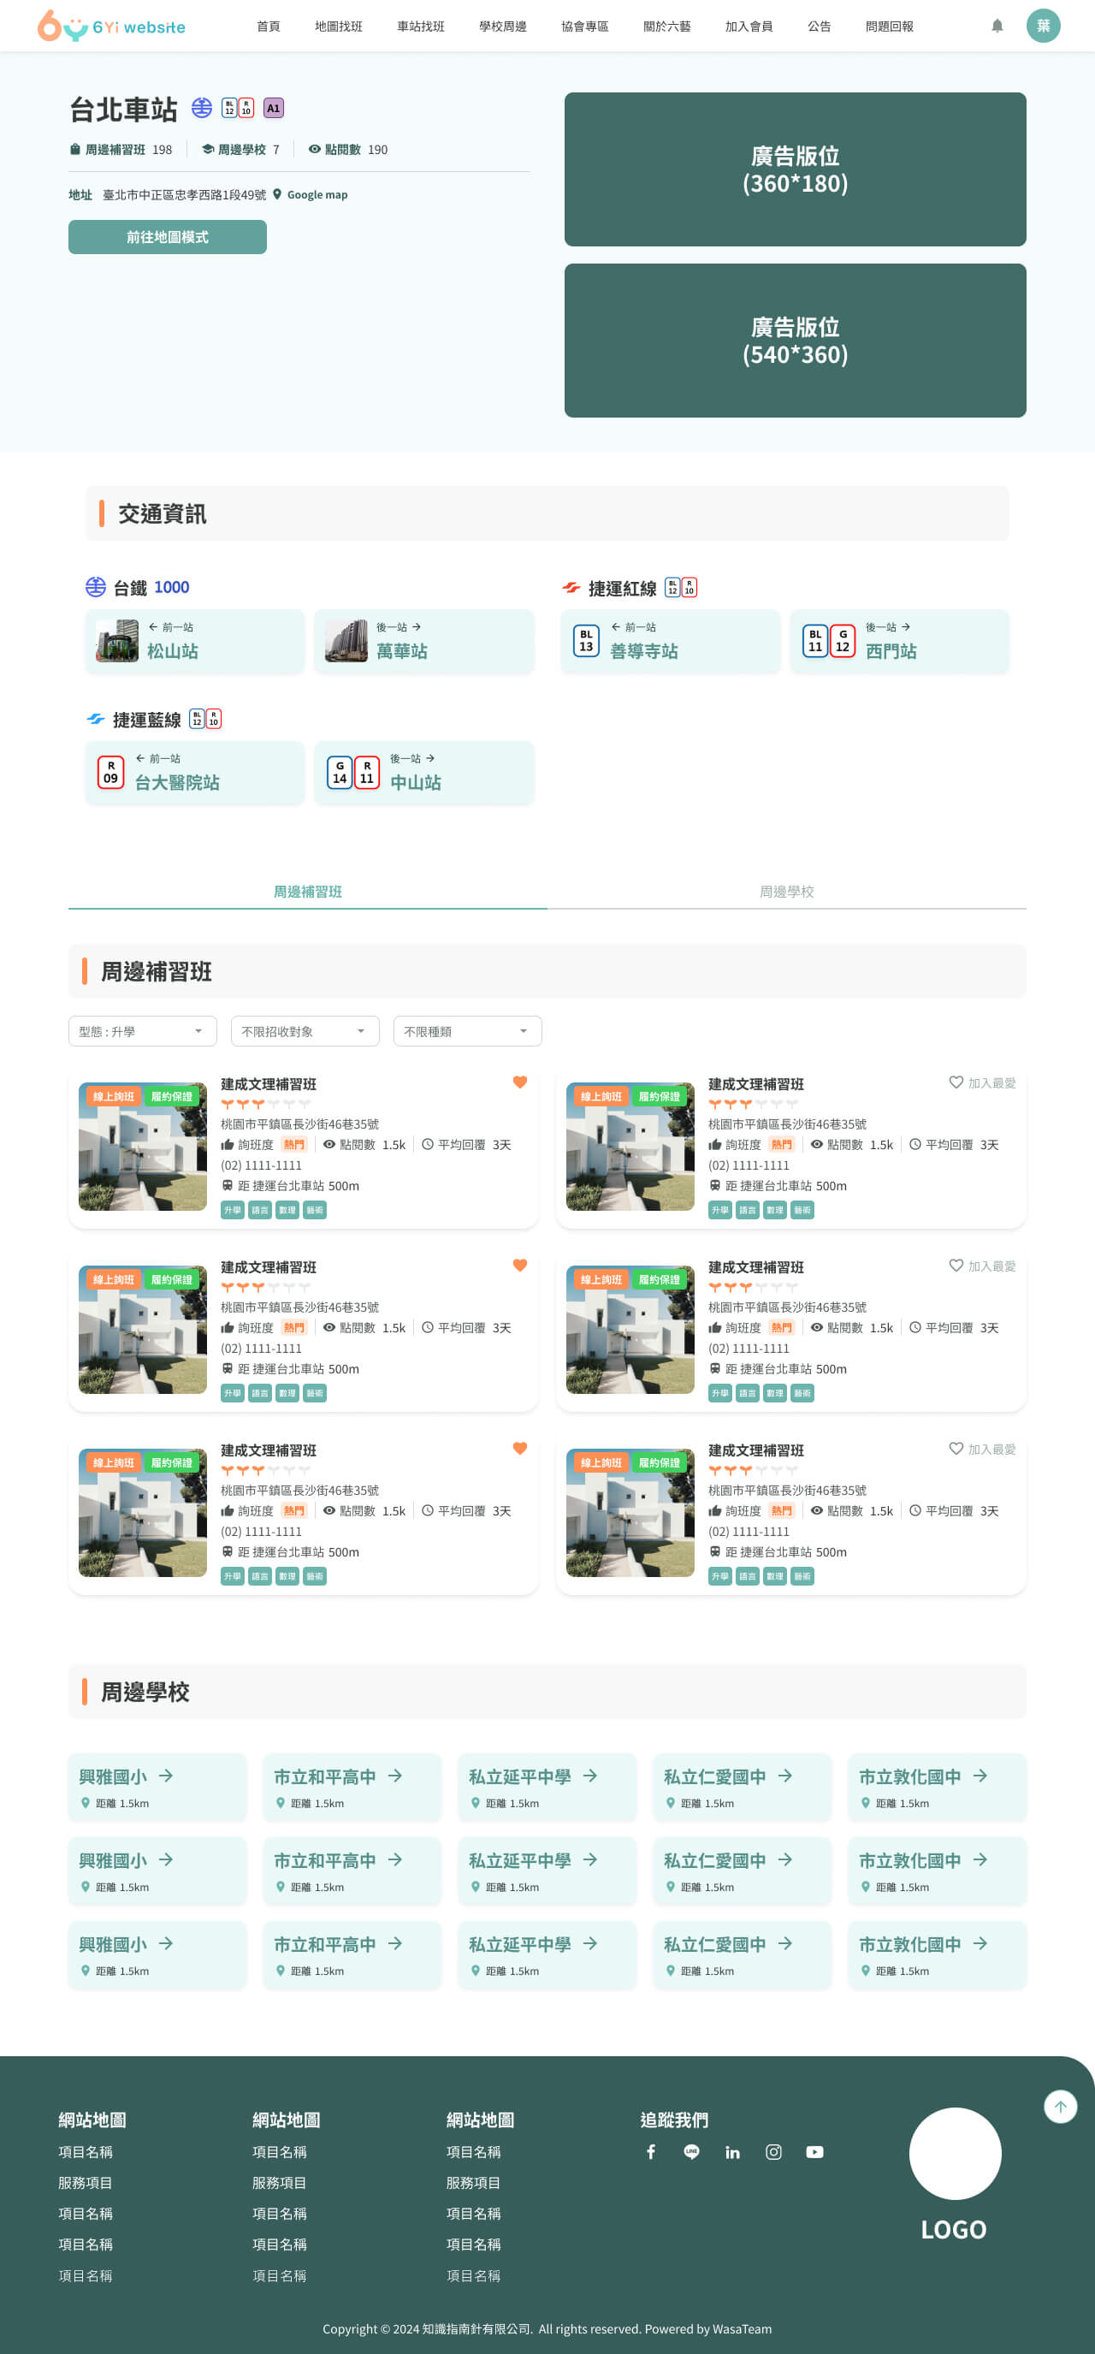Screen dimensions: 1095x2354
Task: Open 問題回報 menu item
Action: tap(890, 27)
